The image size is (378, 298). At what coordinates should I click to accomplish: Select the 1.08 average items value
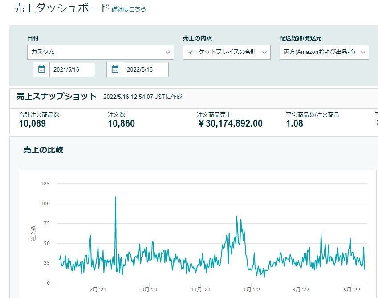coord(294,123)
